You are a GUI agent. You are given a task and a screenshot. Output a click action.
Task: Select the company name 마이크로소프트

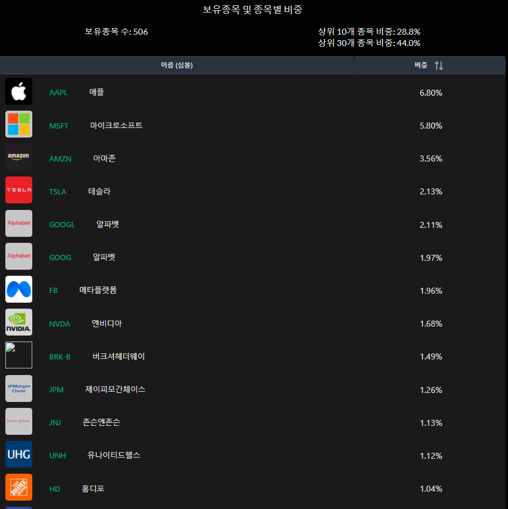point(116,125)
